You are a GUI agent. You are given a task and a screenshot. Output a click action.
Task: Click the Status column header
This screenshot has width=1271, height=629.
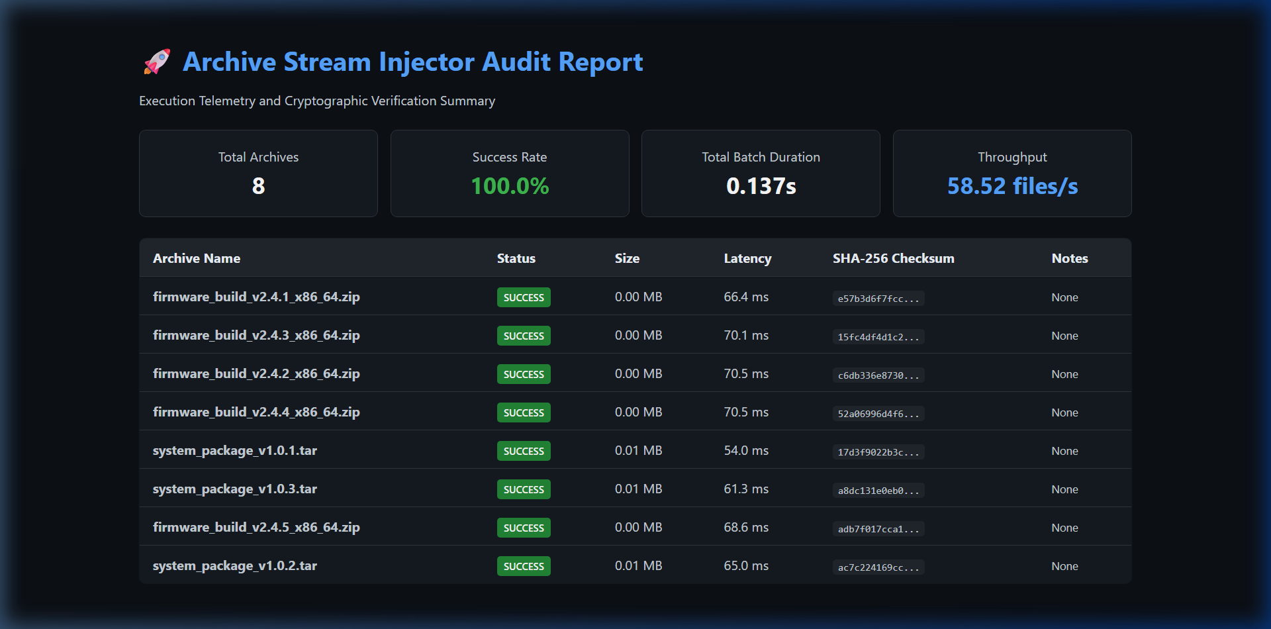point(516,258)
